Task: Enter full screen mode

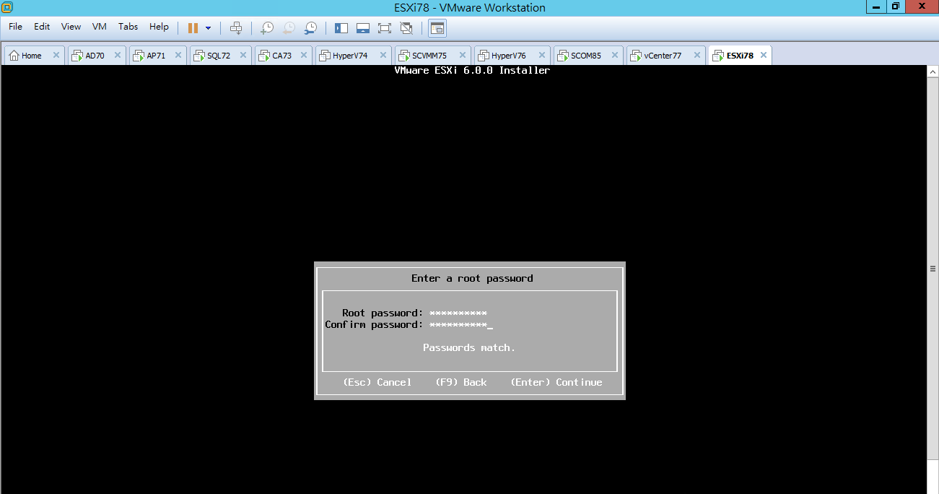Action: click(x=385, y=28)
